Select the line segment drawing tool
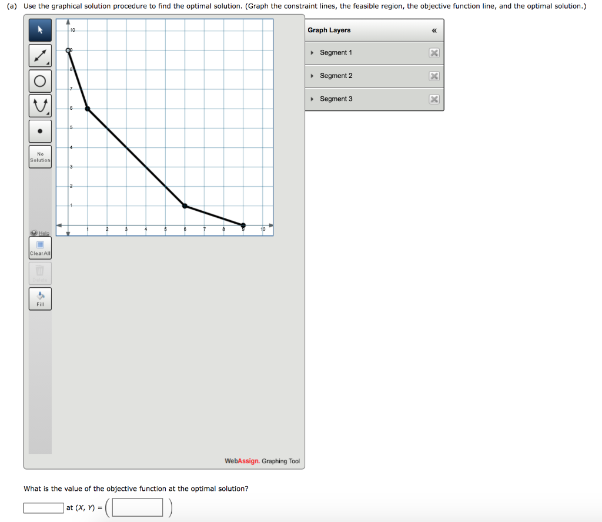Image resolution: width=602 pixels, height=522 pixels. [x=39, y=55]
